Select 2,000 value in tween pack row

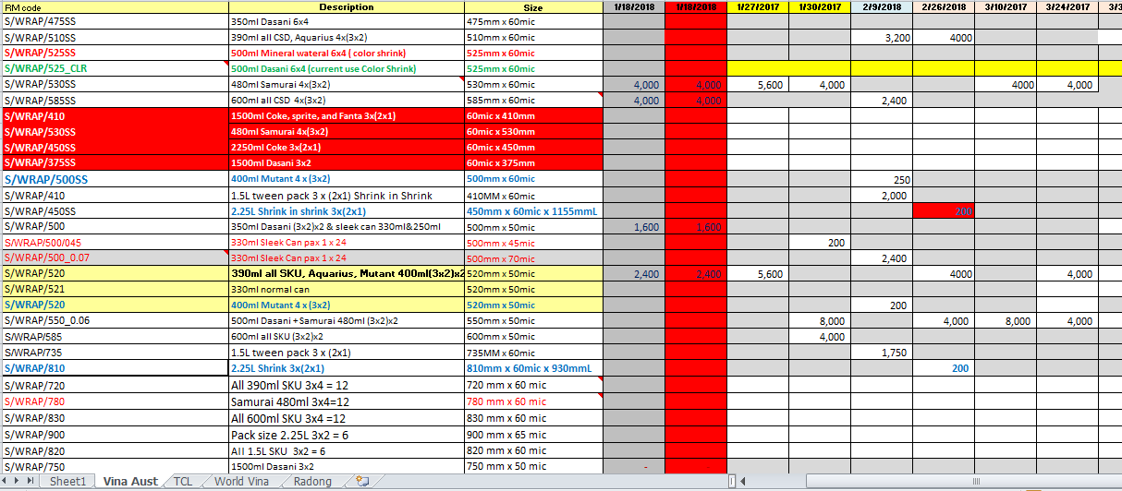click(x=882, y=196)
